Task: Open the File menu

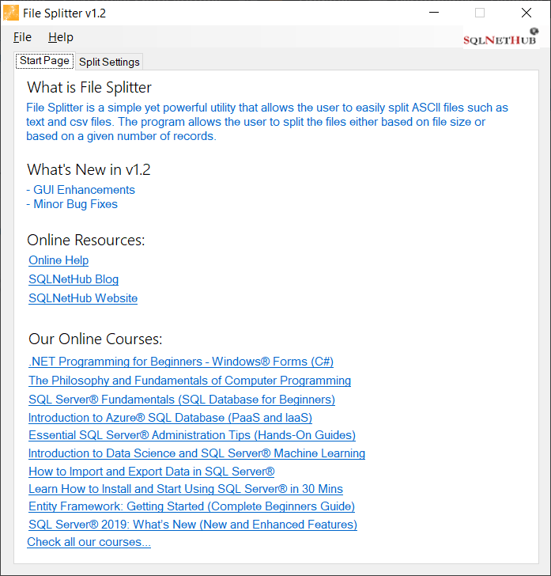Action: click(22, 37)
